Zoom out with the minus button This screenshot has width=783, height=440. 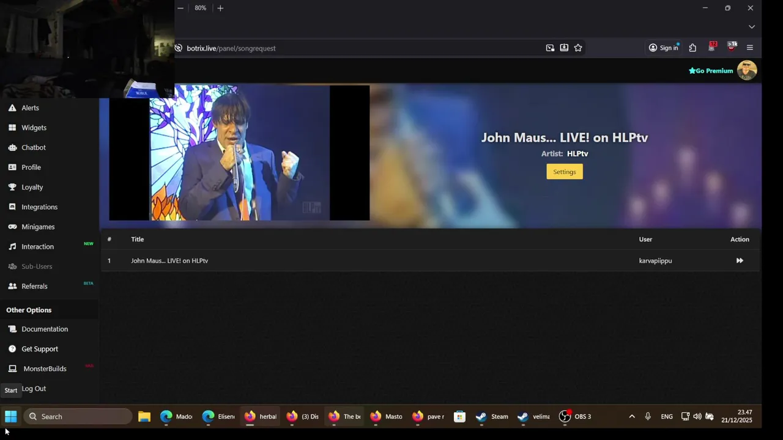pyautogui.click(x=180, y=8)
